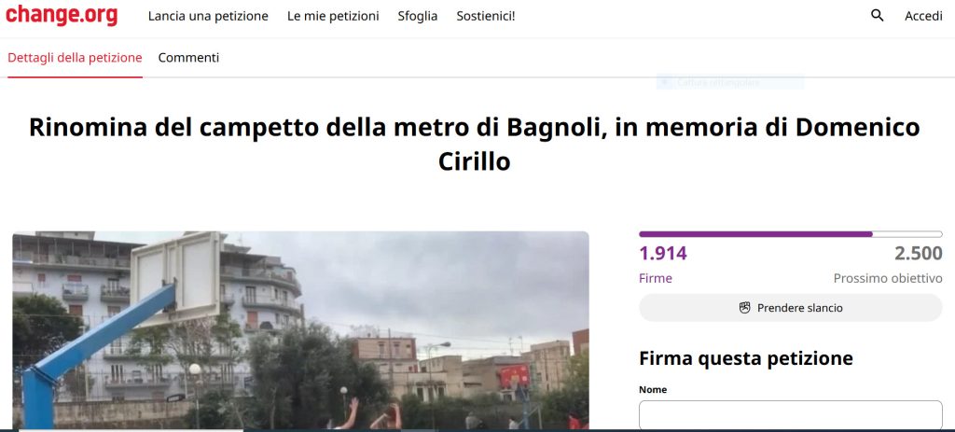This screenshot has height=432, width=955.
Task: Click the petition title about Domenico Cirillo
Action: 475,145
